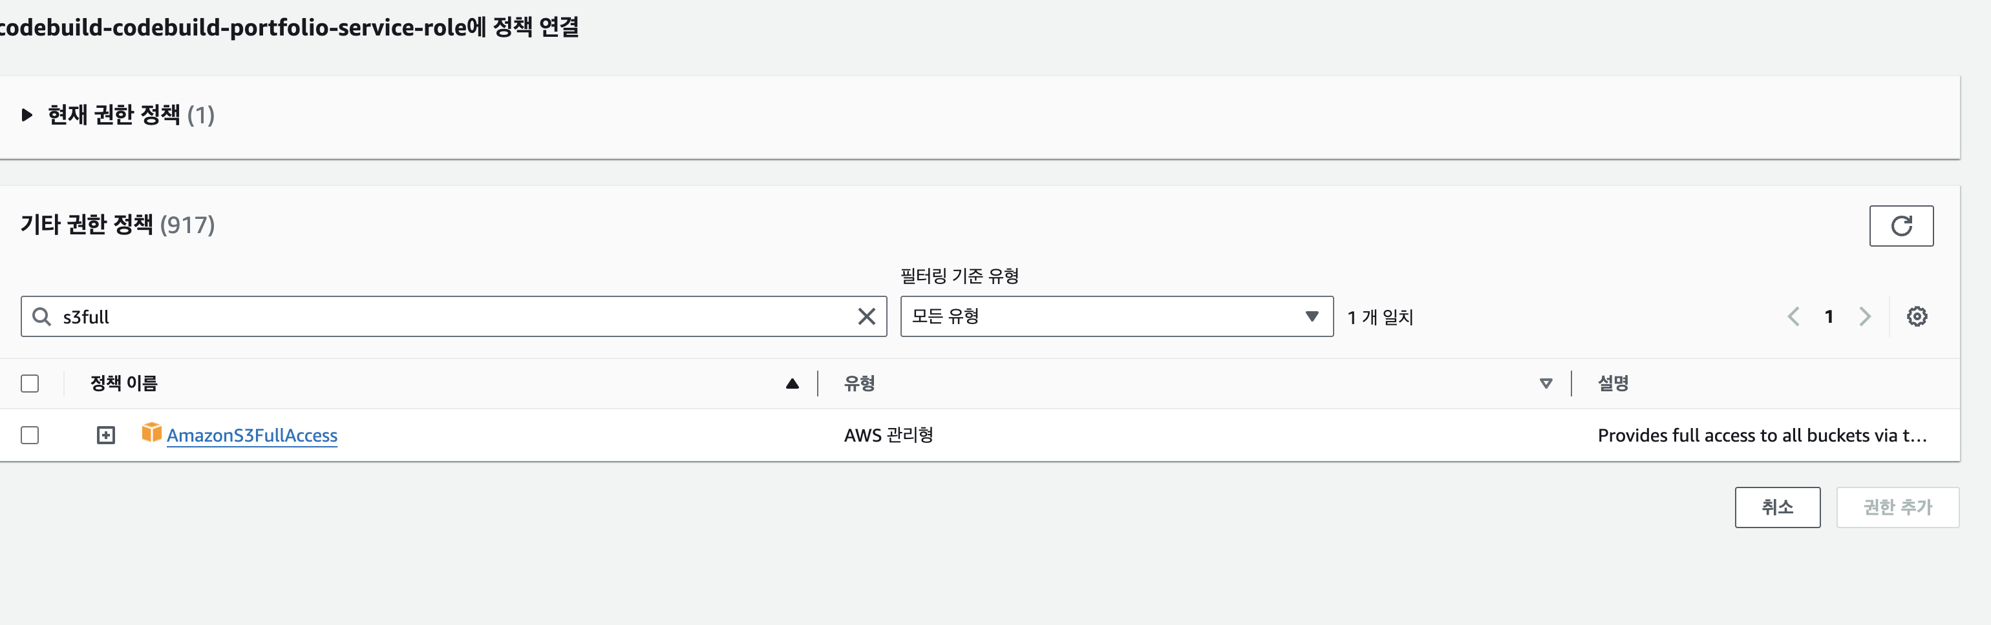The image size is (1991, 625).
Task: Click the orange AmazonS3FullAccess policy icon
Action: [x=151, y=433]
